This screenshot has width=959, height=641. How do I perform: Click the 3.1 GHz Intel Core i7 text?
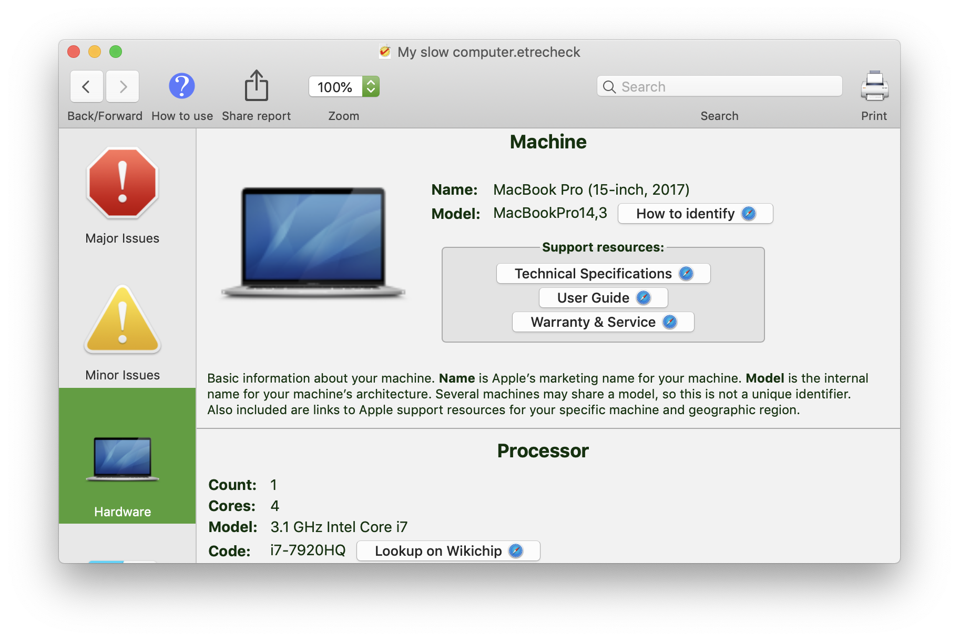pyautogui.click(x=339, y=527)
